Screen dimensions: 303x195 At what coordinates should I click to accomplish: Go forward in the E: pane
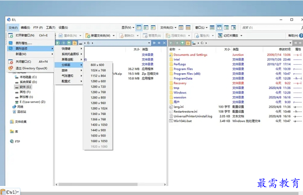[63, 43]
